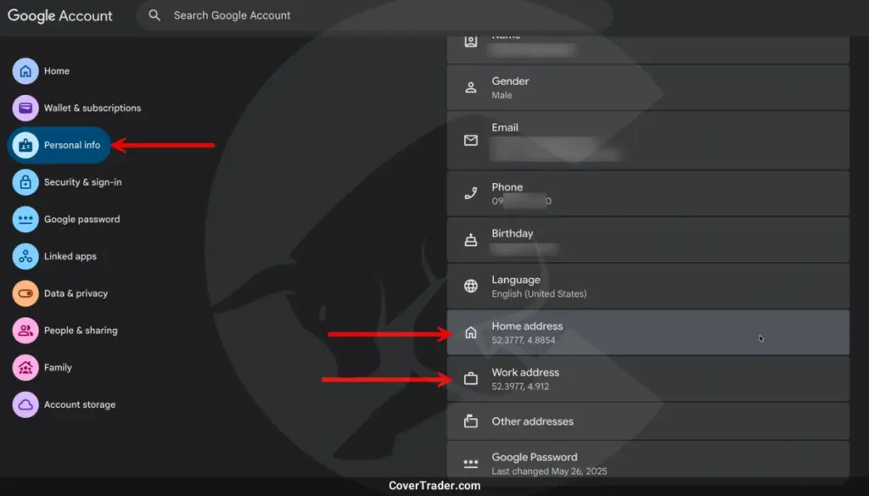Click the Wallet & subscriptions card icon
Screen dimensions: 869x496
pos(25,108)
